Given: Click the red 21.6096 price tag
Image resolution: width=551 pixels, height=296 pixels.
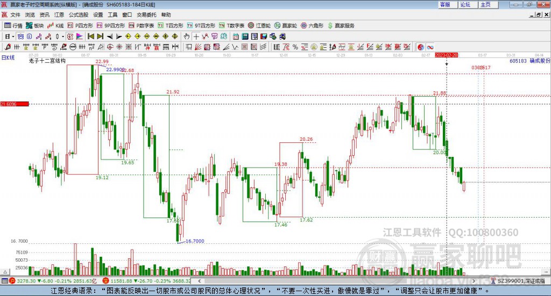Looking at the screenshot, I should tap(15, 104).
